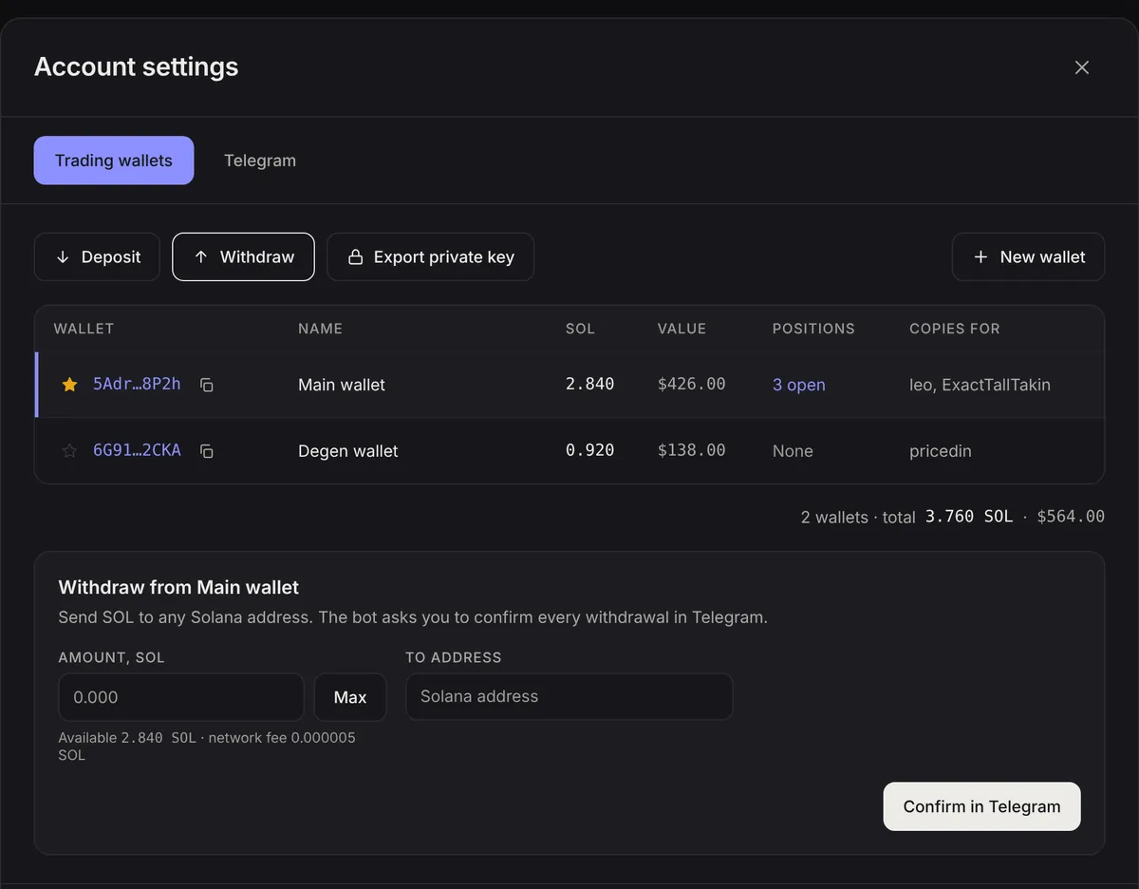This screenshot has height=889, width=1139.
Task: Focus the Solana address input field
Action: [x=569, y=697]
